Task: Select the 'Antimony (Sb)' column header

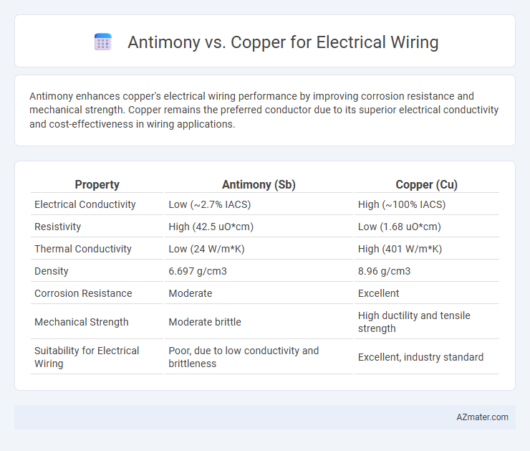Action: click(259, 184)
